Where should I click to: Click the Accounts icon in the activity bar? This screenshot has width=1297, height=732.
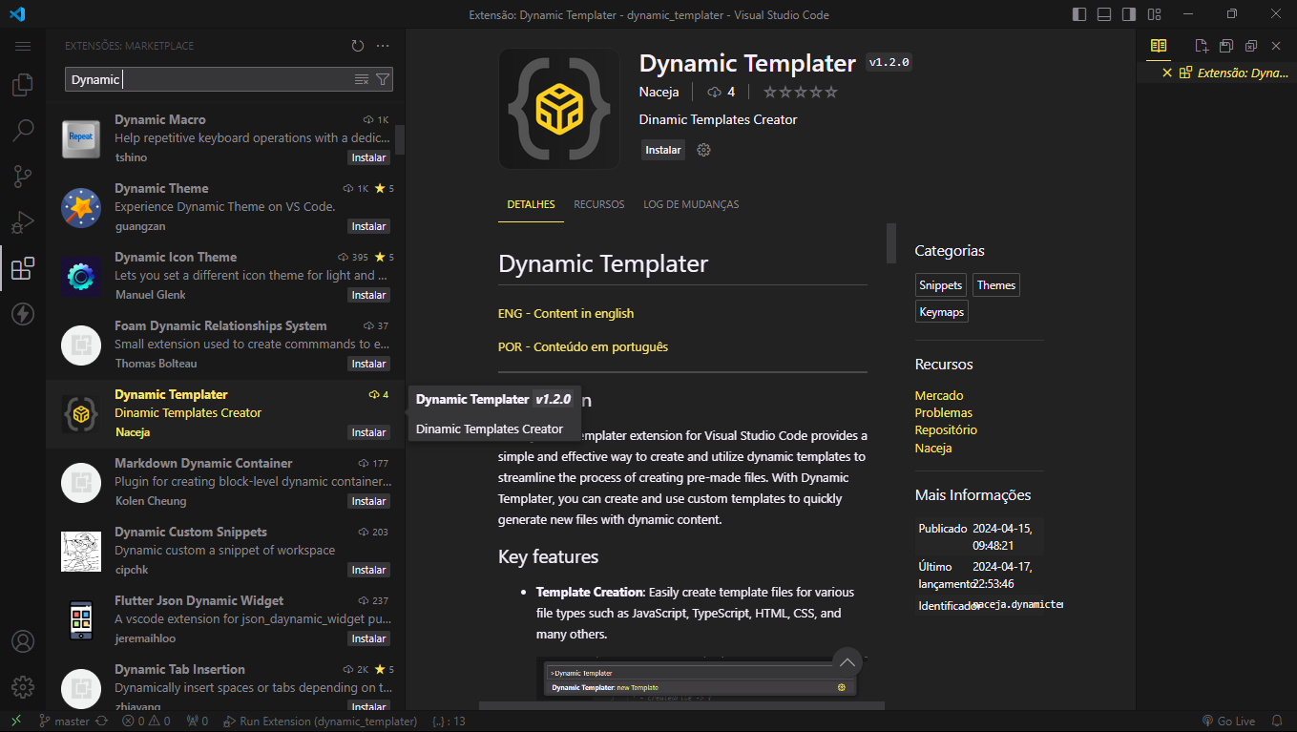click(23, 641)
